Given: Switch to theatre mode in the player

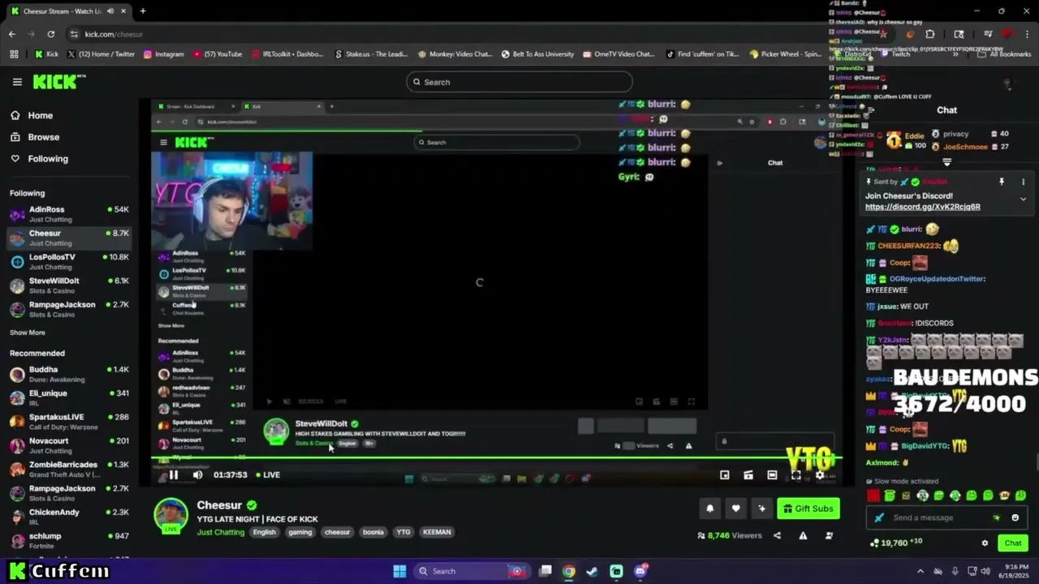Looking at the screenshot, I should click(772, 475).
